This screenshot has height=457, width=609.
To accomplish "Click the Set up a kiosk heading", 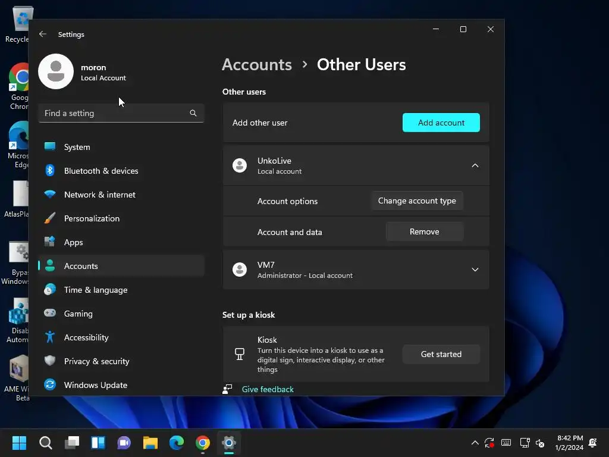I will (x=249, y=315).
